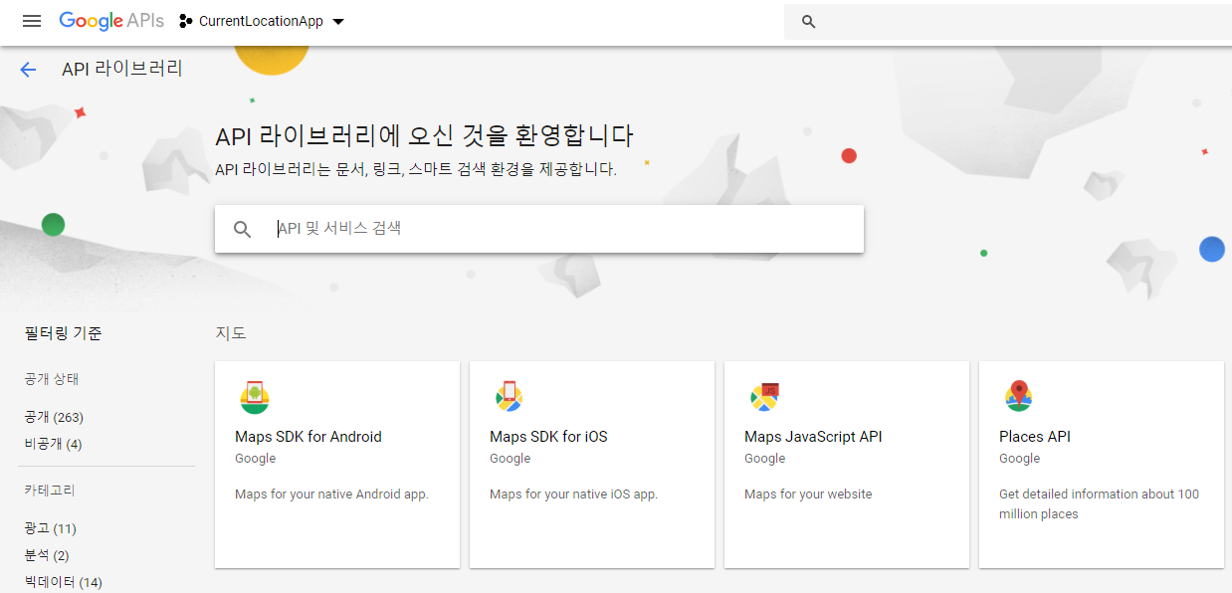The height and width of the screenshot is (593, 1232).
Task: Filter by 공개 (263) visibility
Action: click(x=54, y=417)
